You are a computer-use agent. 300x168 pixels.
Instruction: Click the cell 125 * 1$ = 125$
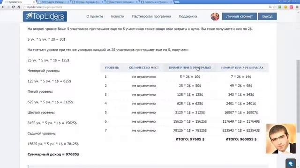[x=190, y=95]
